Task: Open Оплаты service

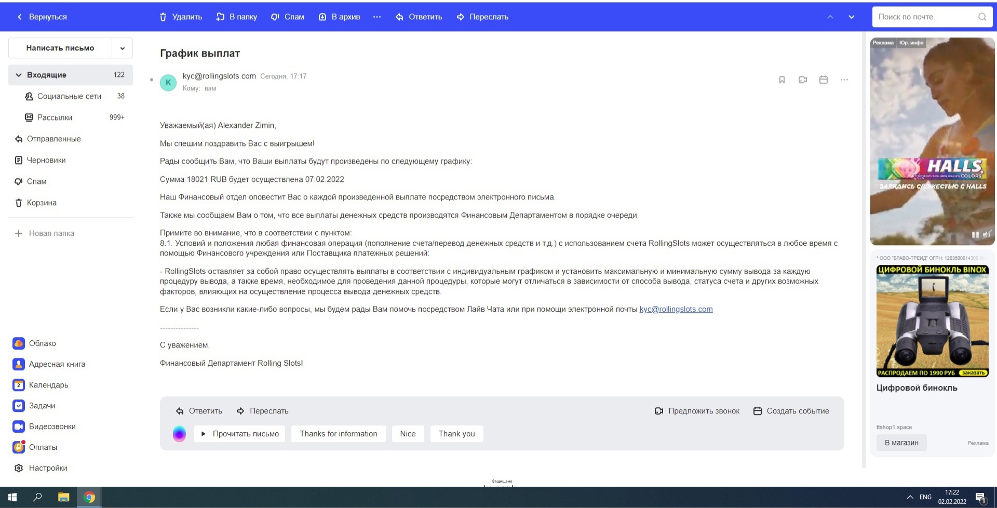Action: pos(35,447)
